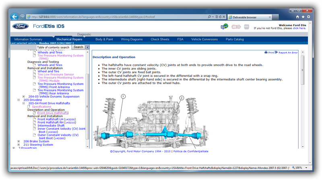Close the Deliverable browser tab
Viewport: 322px width, 180px height.
270,17
